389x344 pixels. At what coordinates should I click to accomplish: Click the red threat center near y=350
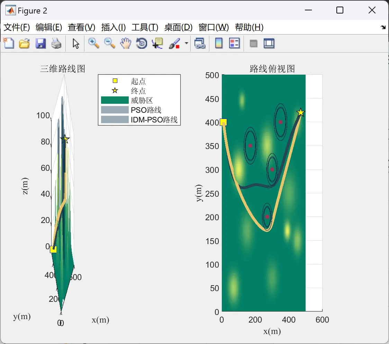[x=250, y=146]
